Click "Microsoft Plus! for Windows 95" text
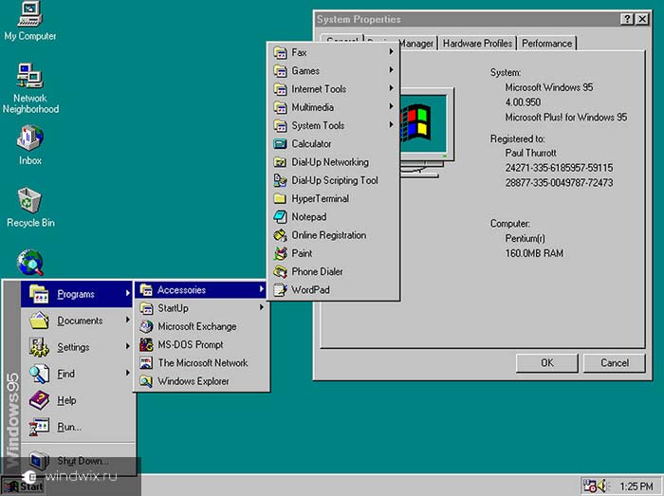Screen dimensions: 664x496 click(x=565, y=117)
